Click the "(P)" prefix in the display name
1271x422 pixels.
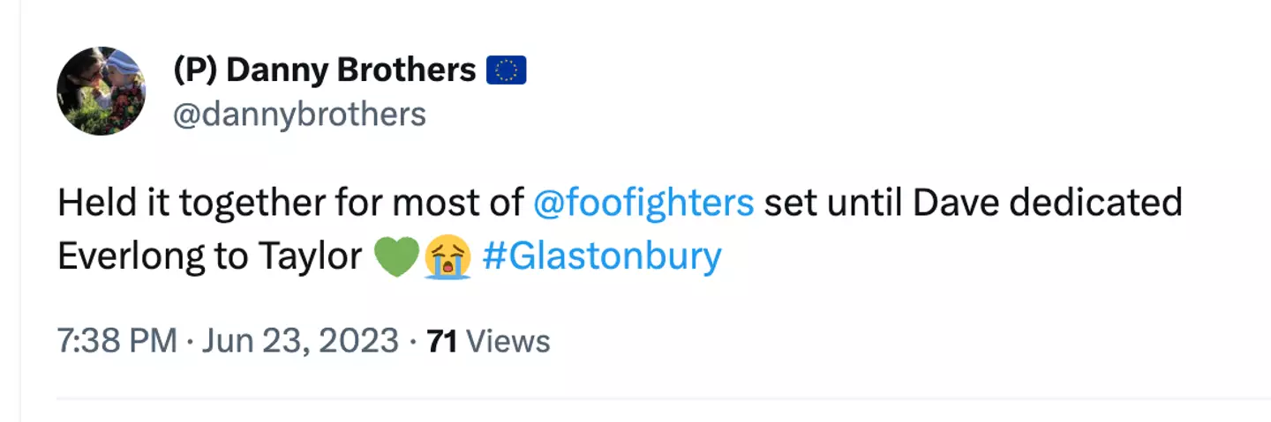click(193, 70)
